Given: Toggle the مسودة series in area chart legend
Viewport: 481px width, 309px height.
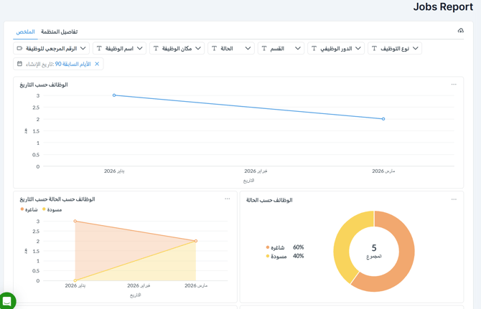Looking at the screenshot, I should pyautogui.click(x=52, y=210).
